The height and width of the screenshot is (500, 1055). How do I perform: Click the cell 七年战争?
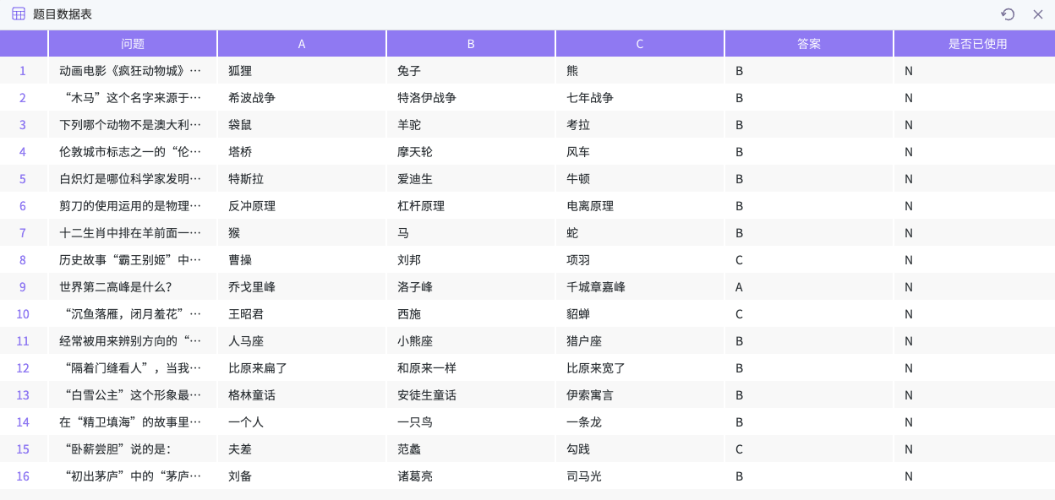click(x=640, y=98)
